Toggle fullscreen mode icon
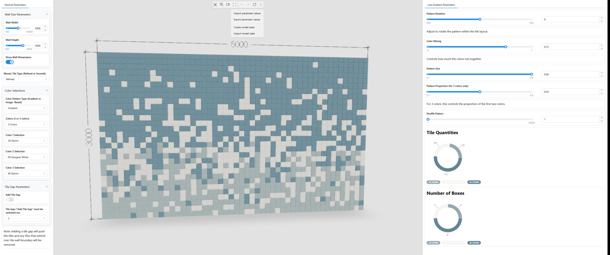This screenshot has width=610, height=255. pyautogui.click(x=234, y=5)
